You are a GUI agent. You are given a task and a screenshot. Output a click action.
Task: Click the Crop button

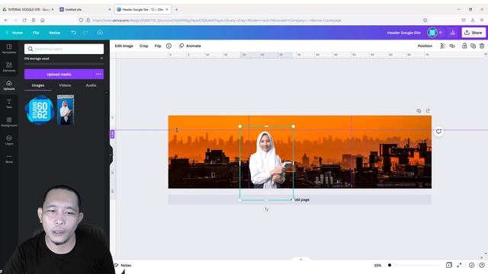[x=143, y=46]
